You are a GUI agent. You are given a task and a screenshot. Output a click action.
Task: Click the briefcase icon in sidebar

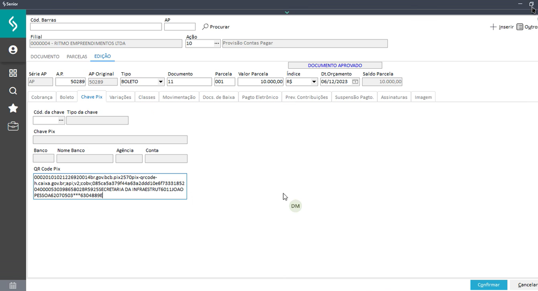[13, 126]
